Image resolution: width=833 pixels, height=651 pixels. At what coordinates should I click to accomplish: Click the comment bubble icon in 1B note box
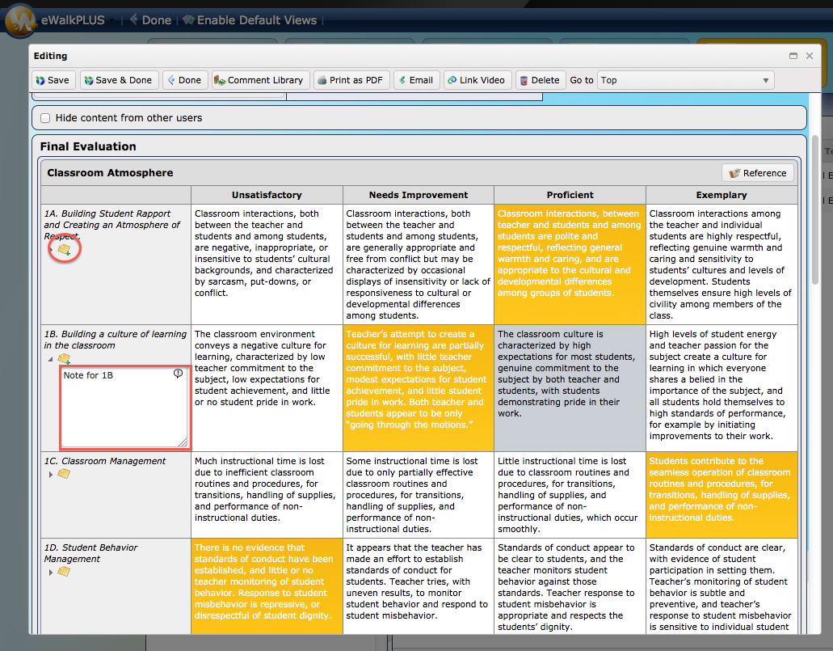[178, 374]
